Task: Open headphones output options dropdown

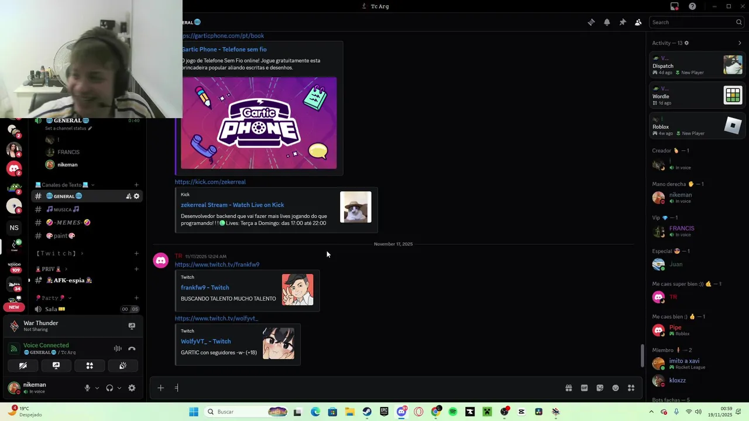Action: [119, 388]
